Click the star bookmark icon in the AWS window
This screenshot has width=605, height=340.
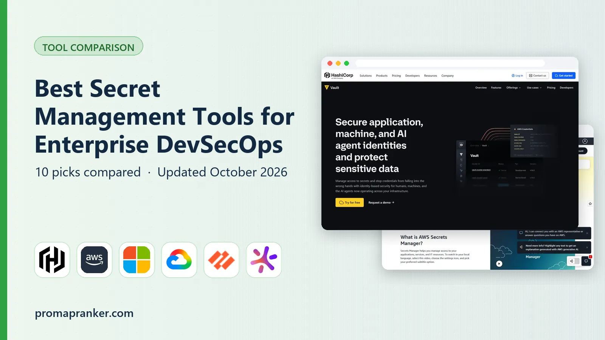click(x=590, y=204)
